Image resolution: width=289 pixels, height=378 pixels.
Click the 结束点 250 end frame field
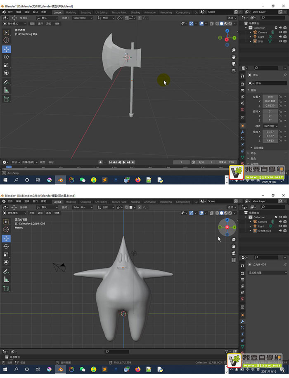[226, 162]
